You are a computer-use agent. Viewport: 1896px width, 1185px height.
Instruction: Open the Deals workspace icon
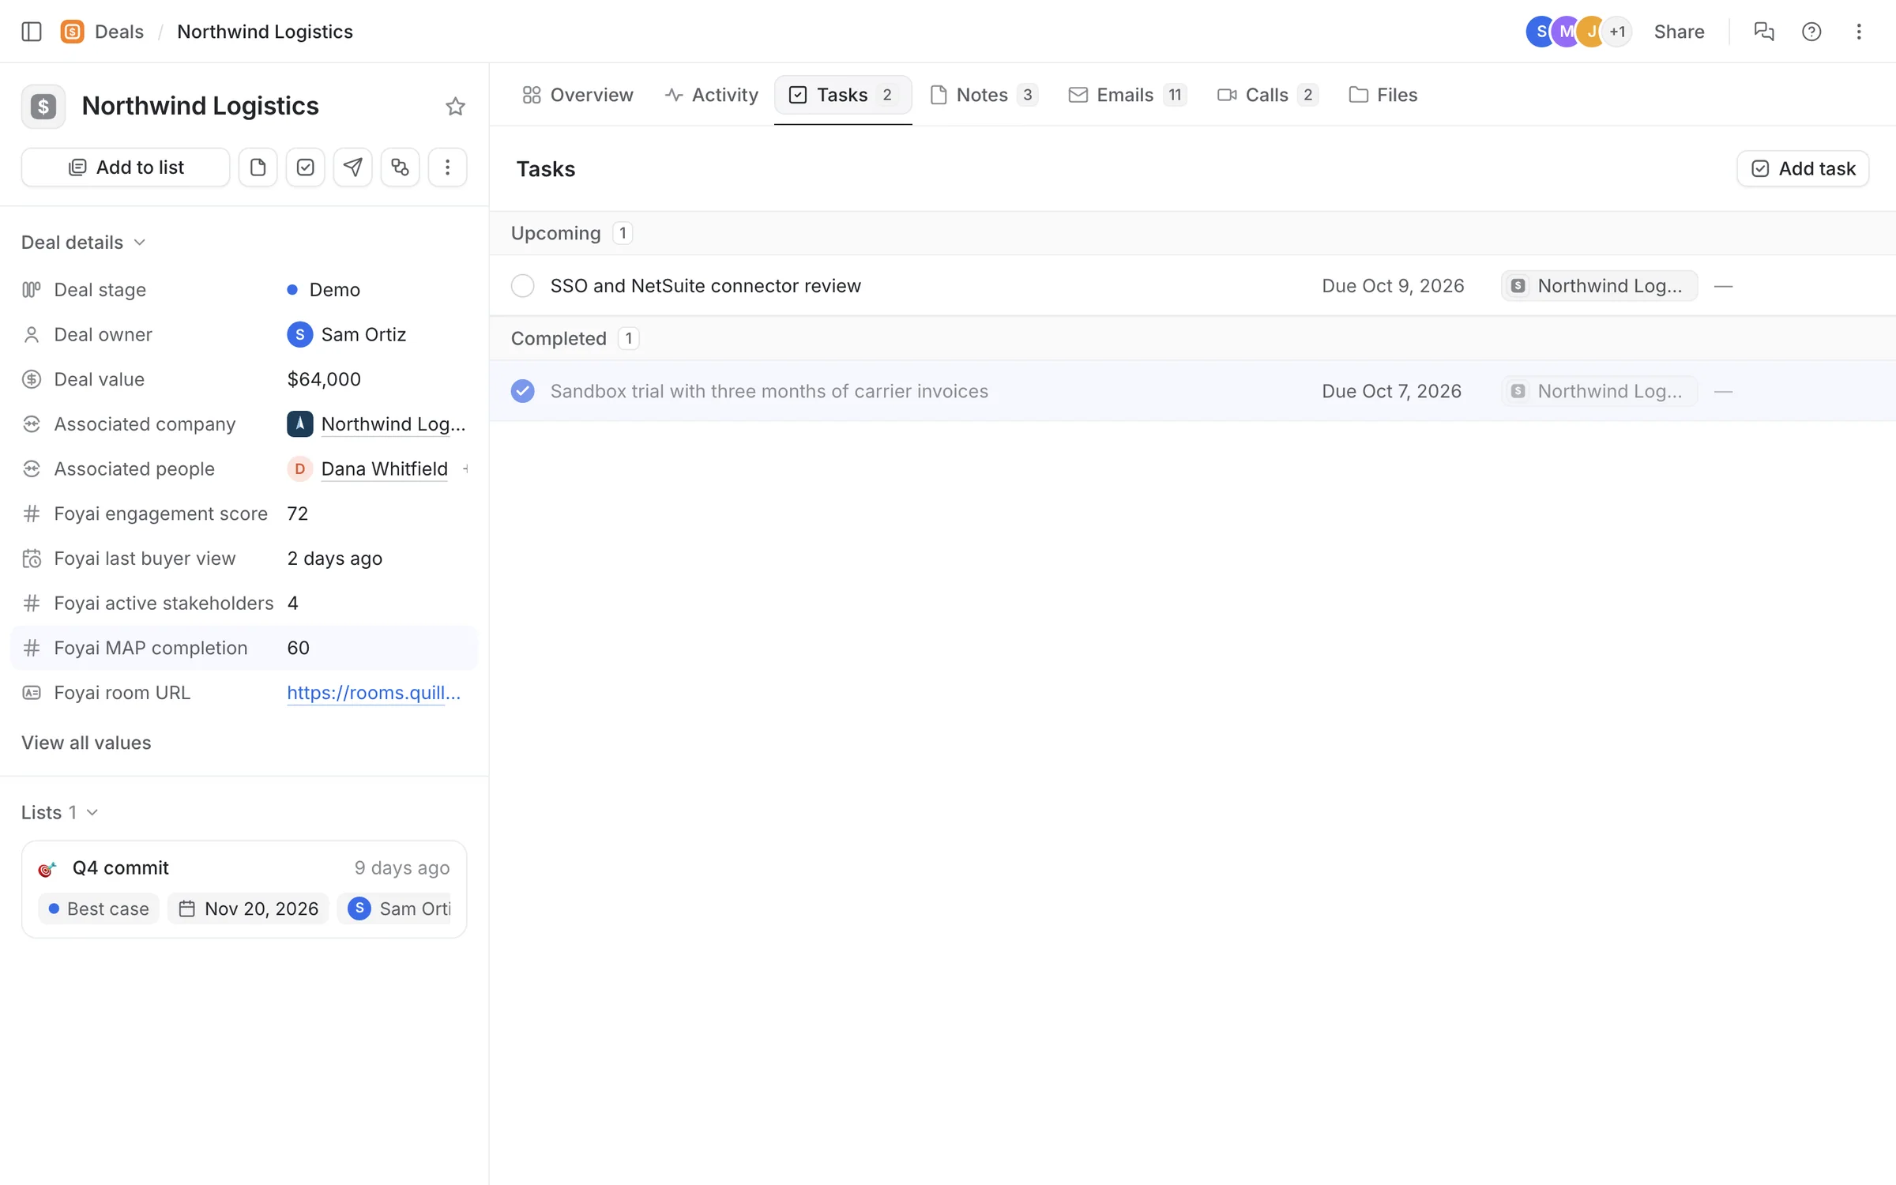coord(72,32)
